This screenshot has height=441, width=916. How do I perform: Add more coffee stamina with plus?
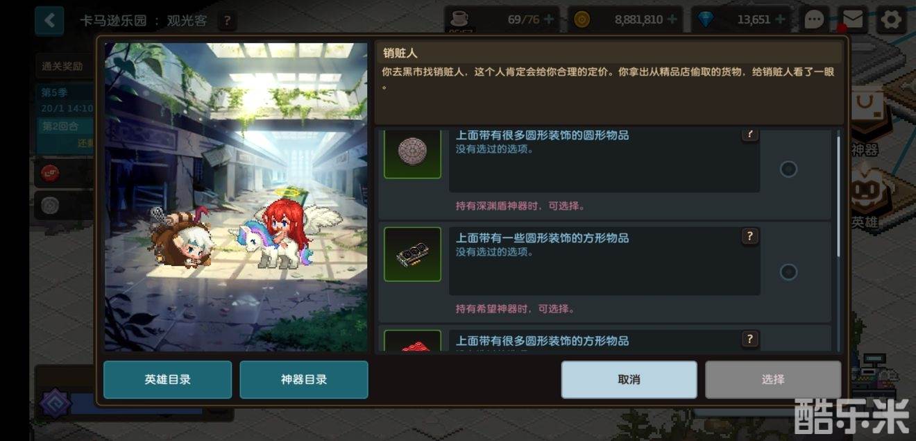(x=549, y=19)
